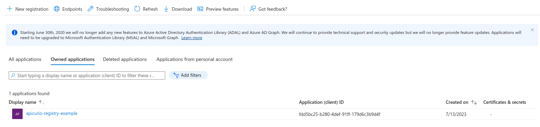Open New registration
Screen dimensions: 540x127
point(28,9)
